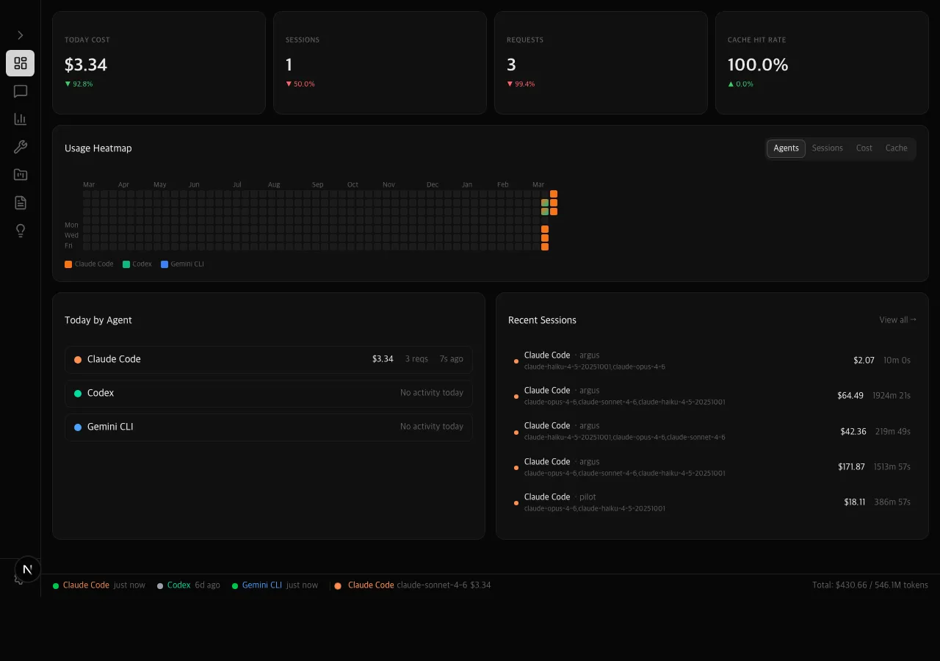Click the 92.8% cost change indicator
The image size is (940, 661).
[79, 84]
